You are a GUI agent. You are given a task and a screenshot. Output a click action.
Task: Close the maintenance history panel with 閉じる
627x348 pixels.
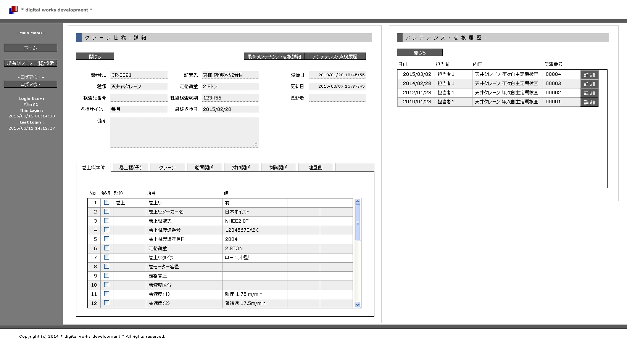tap(419, 53)
